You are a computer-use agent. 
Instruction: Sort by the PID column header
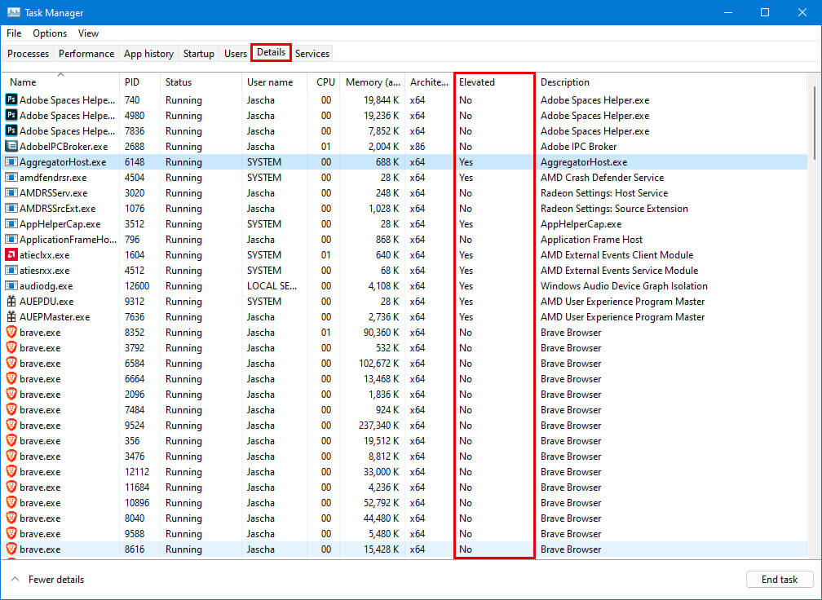click(139, 82)
